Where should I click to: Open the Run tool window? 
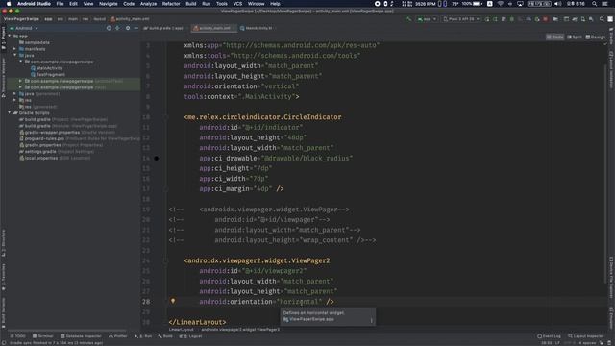coord(143,336)
